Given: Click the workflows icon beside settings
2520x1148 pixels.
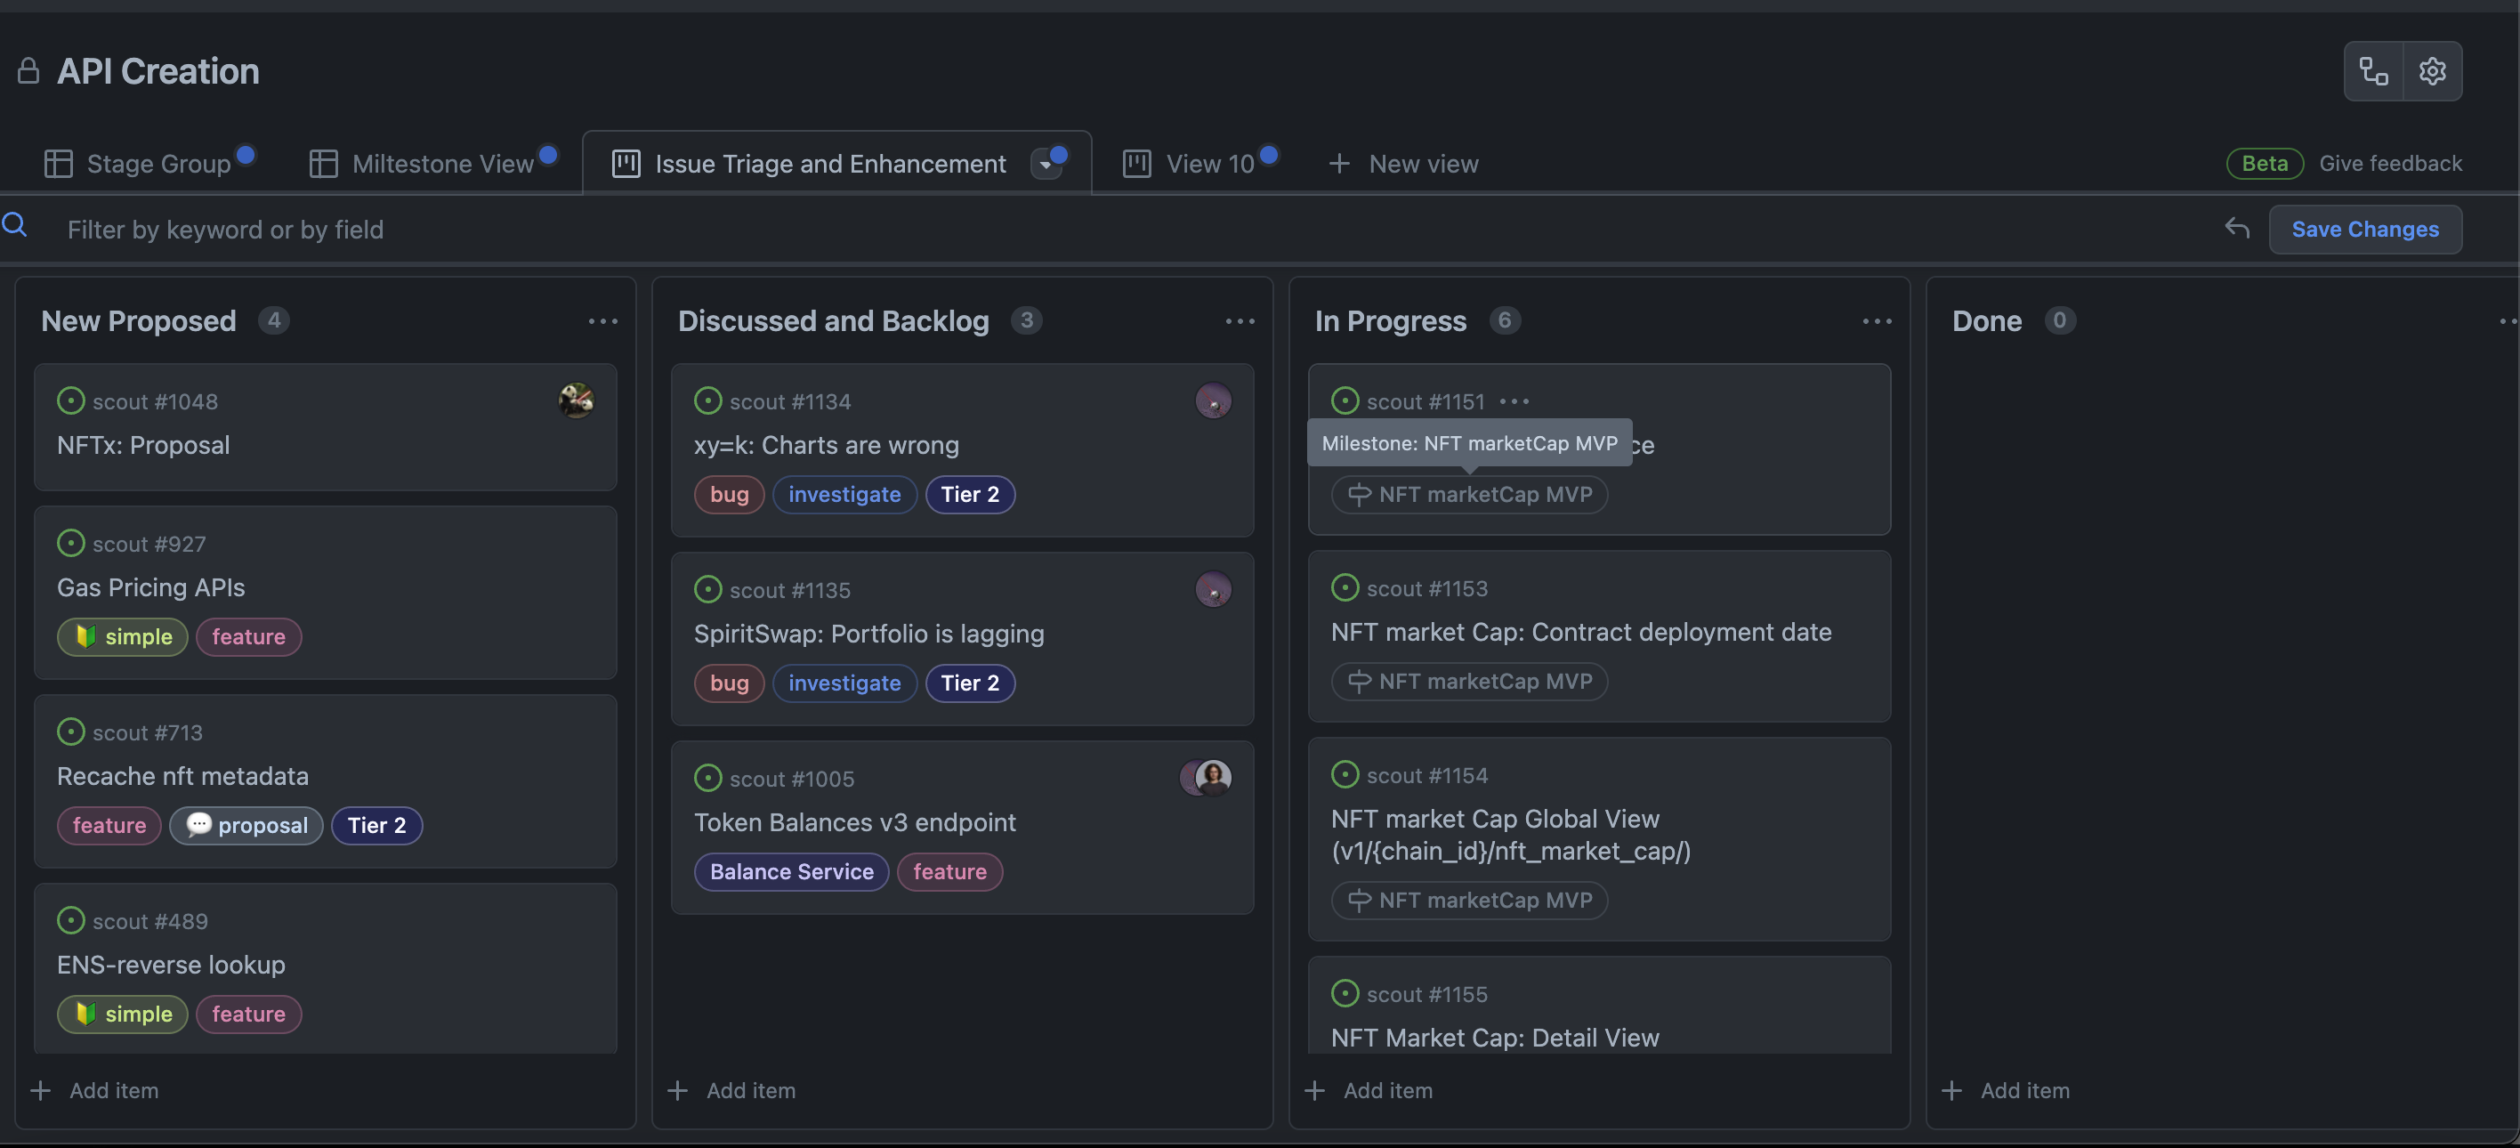Looking at the screenshot, I should tap(2373, 70).
